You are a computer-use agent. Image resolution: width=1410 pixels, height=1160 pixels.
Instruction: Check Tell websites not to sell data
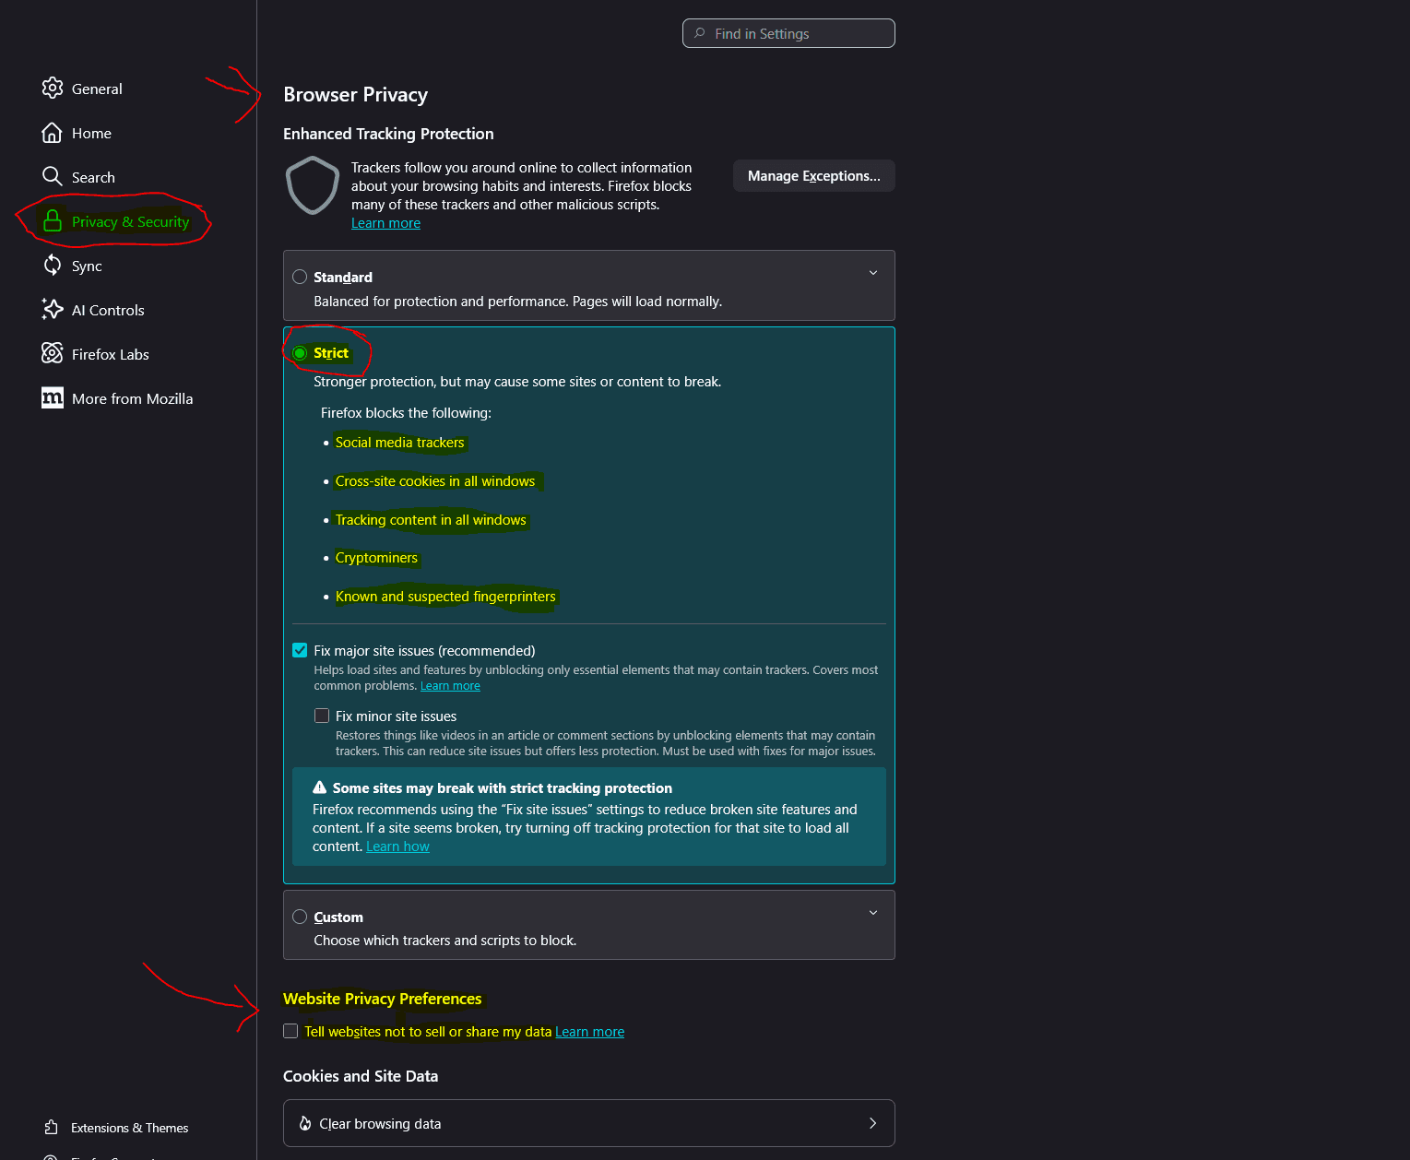(290, 1031)
